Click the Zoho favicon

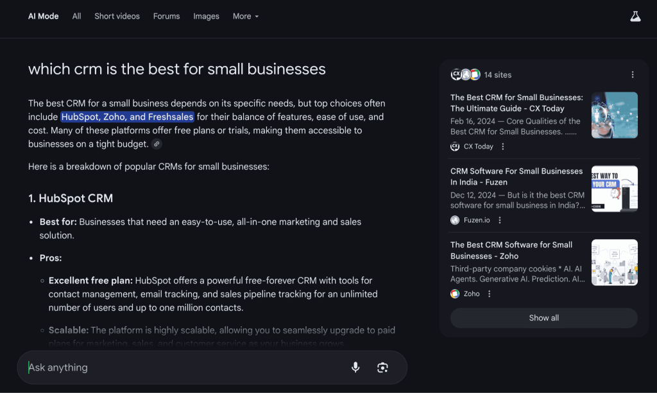(455, 294)
